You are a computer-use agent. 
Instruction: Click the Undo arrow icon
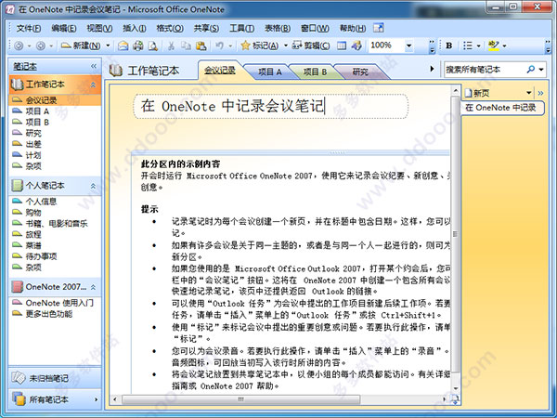219,46
